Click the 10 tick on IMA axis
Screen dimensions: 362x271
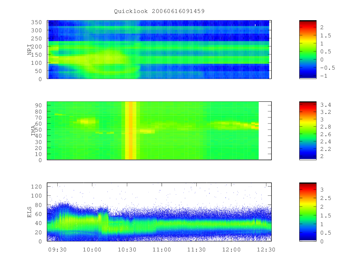click(39, 154)
